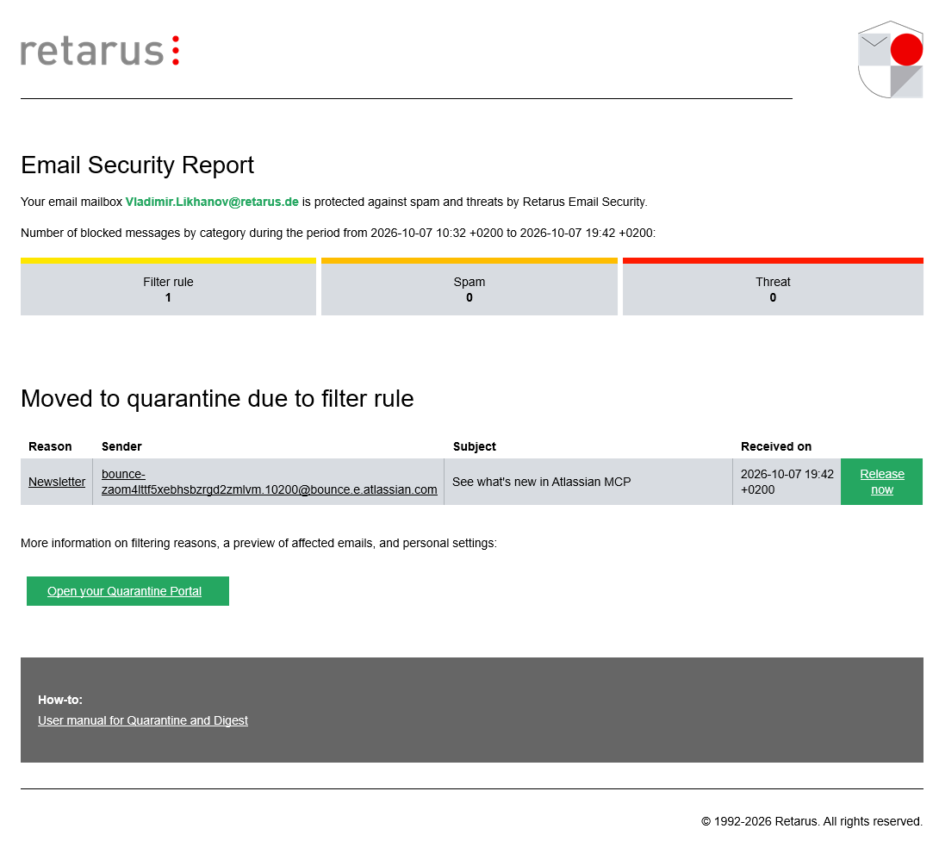
Task: Click the 'Email Security Report' heading
Action: point(138,165)
